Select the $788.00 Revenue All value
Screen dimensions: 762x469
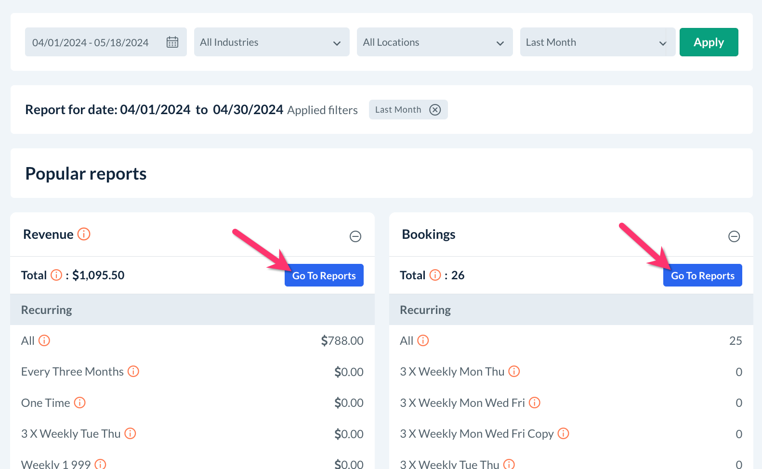(x=342, y=341)
